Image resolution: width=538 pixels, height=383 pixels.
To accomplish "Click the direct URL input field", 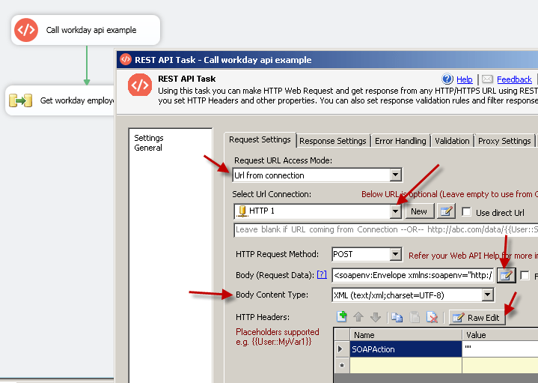I will pyautogui.click(x=385, y=229).
